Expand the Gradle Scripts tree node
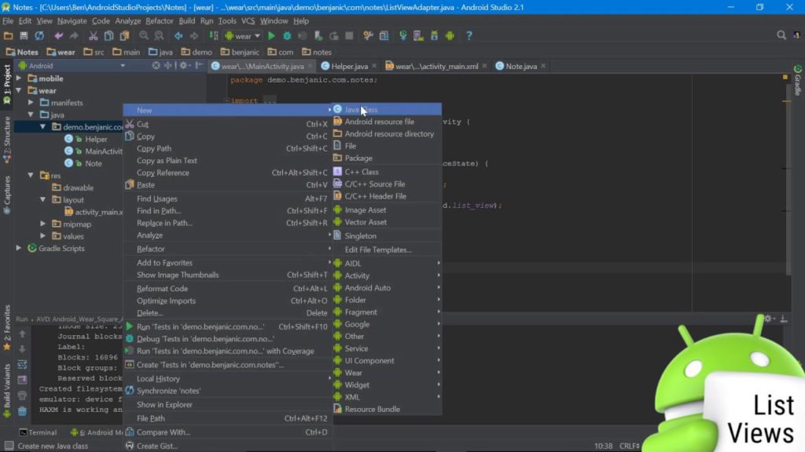 pos(19,249)
